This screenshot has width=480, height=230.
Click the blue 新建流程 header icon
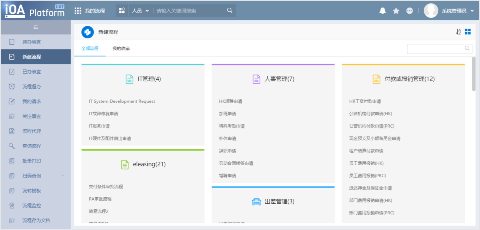(x=88, y=32)
